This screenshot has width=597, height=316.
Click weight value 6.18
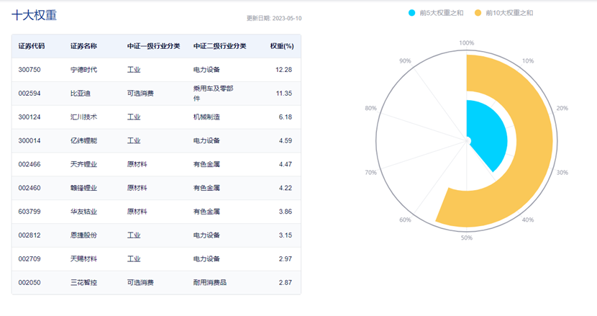pos(285,117)
